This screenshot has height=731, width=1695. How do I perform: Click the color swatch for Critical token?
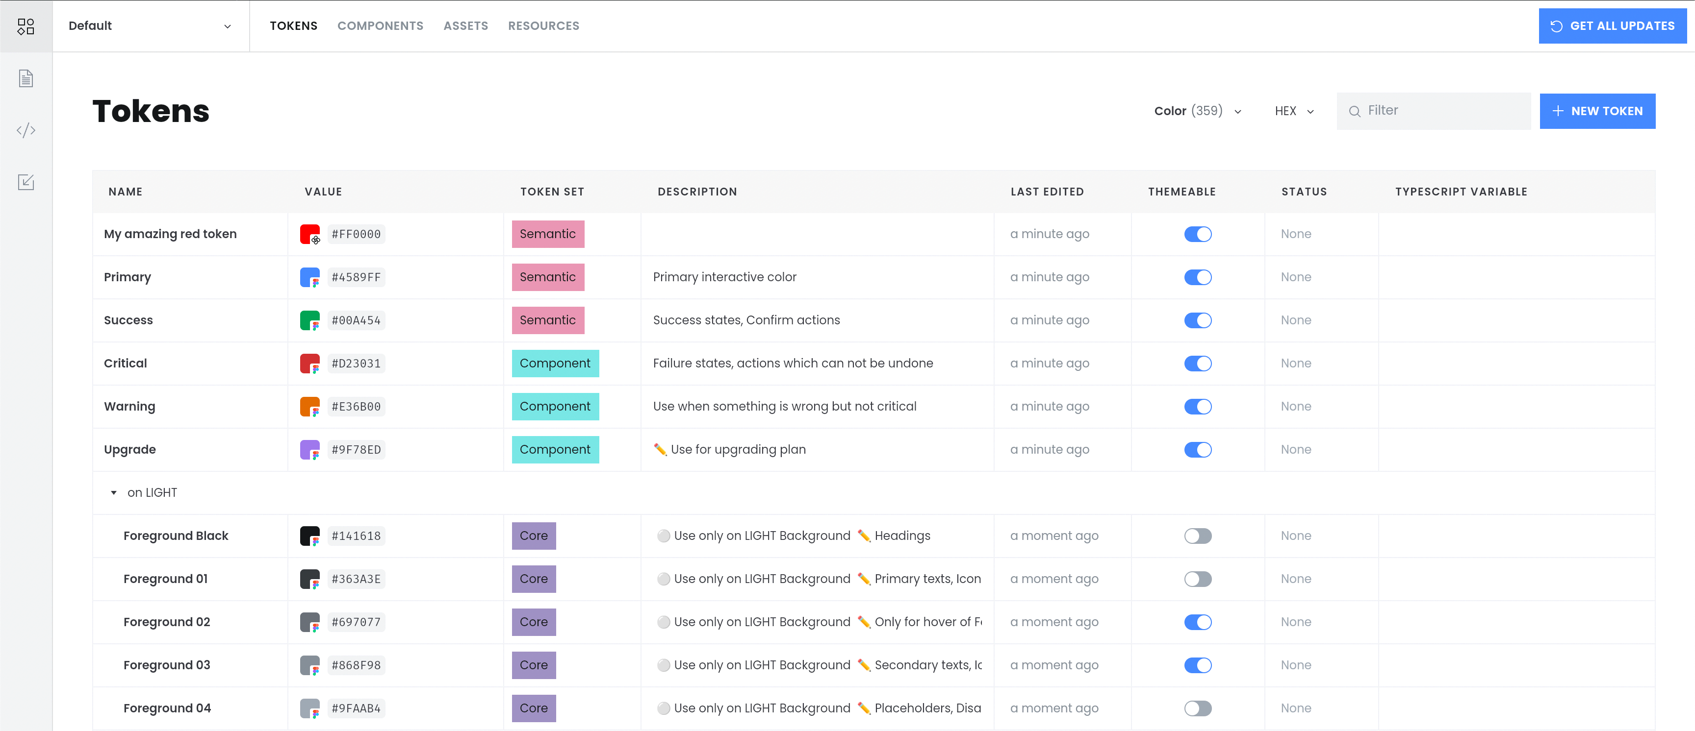[x=308, y=363]
